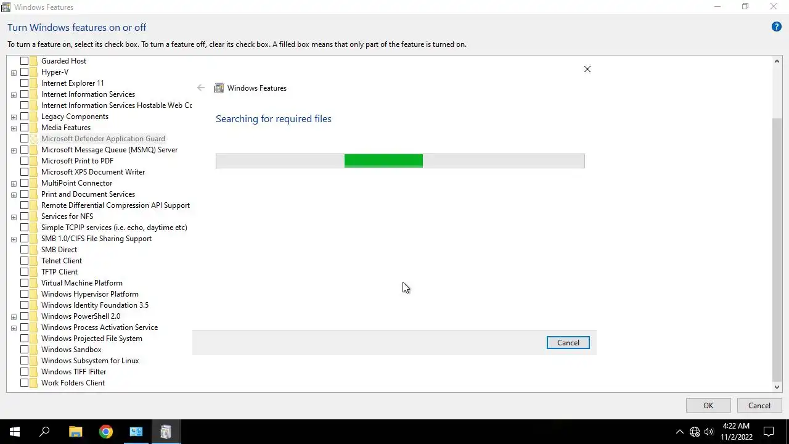The width and height of the screenshot is (789, 444).
Task: Expand Microsoft Message Queue (MSMQ) Server node
Action: coord(14,150)
